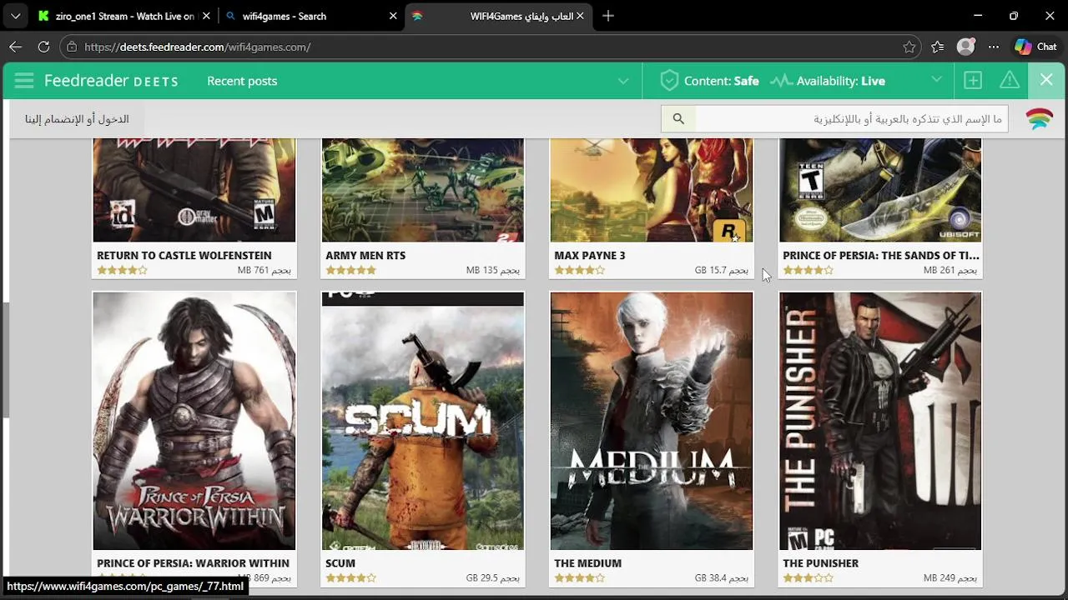
Task: Open the Prince of Persia Sands of Time cover
Action: point(880,190)
